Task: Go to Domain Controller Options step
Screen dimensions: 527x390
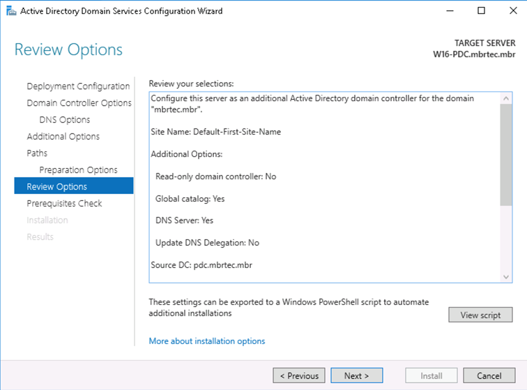Action: tap(79, 103)
